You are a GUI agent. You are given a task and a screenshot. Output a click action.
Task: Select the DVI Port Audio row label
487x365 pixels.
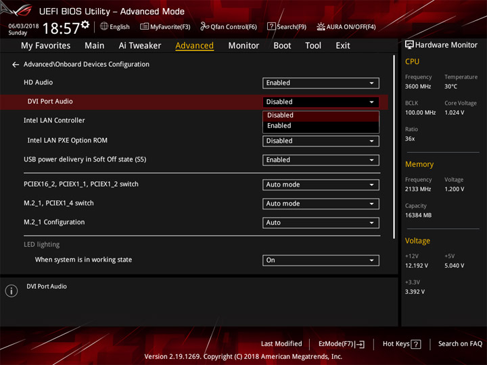point(50,101)
